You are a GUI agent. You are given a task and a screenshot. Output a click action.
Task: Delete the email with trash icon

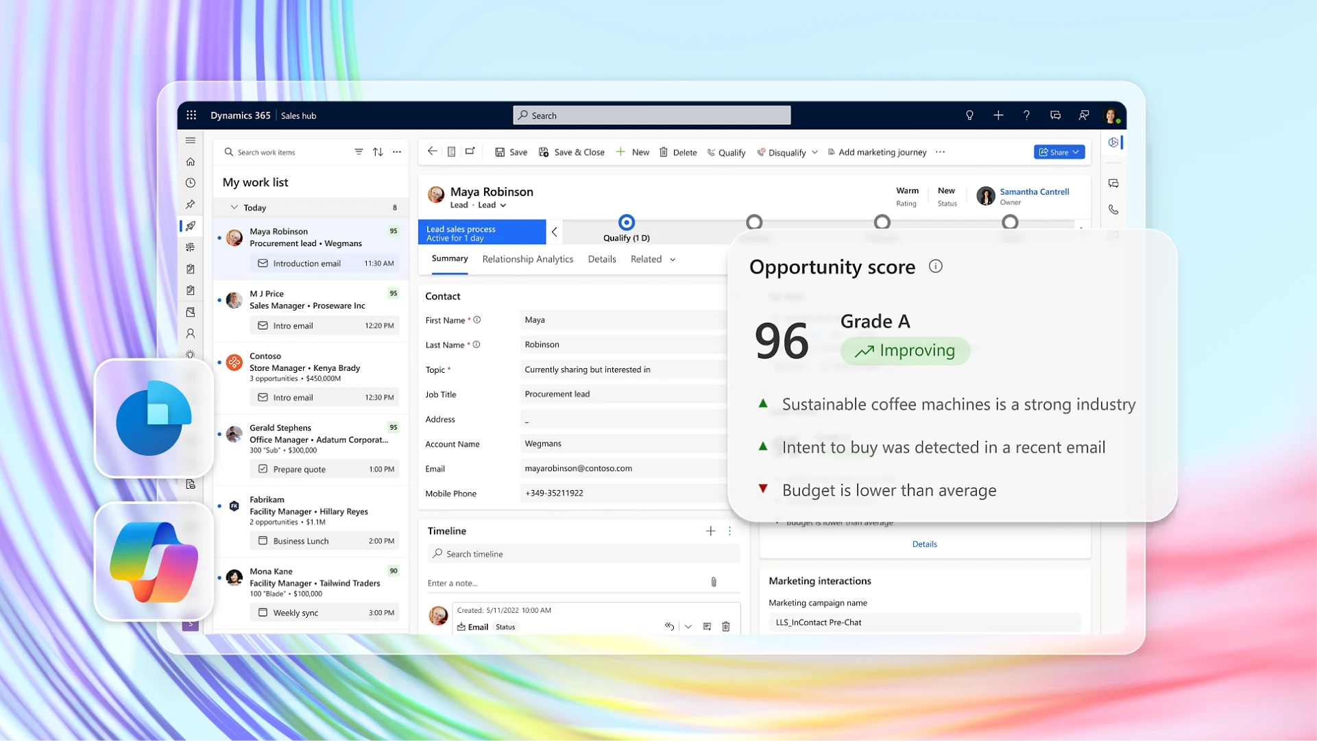tap(726, 627)
